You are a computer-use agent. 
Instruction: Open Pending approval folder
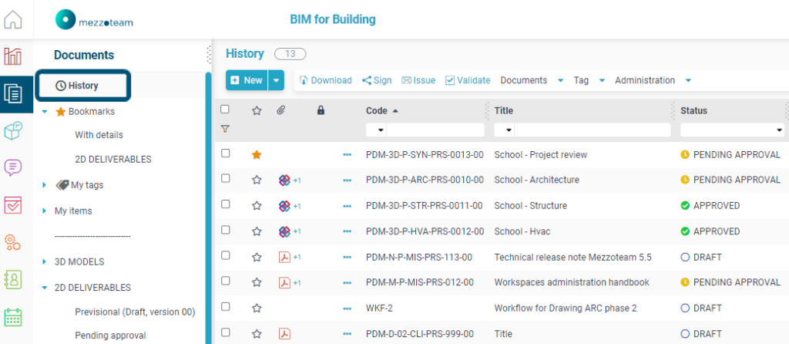click(x=110, y=335)
